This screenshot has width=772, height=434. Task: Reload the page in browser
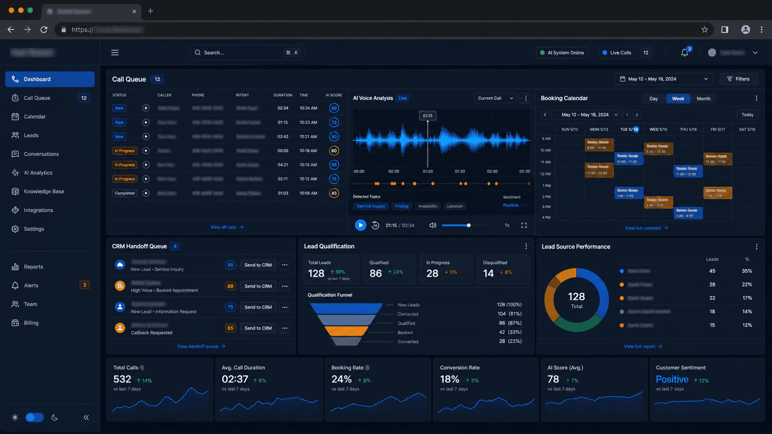(x=44, y=30)
